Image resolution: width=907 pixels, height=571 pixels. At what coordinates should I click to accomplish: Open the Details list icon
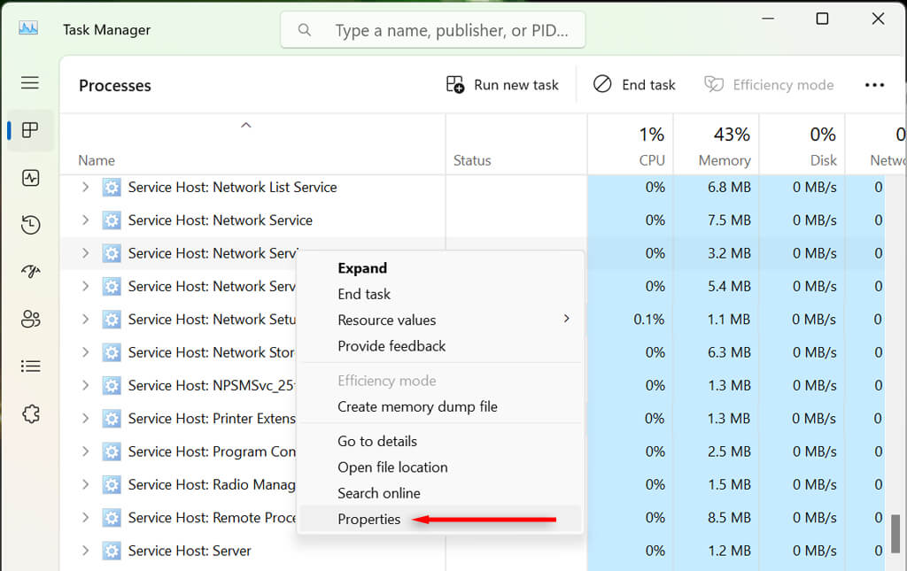(29, 366)
